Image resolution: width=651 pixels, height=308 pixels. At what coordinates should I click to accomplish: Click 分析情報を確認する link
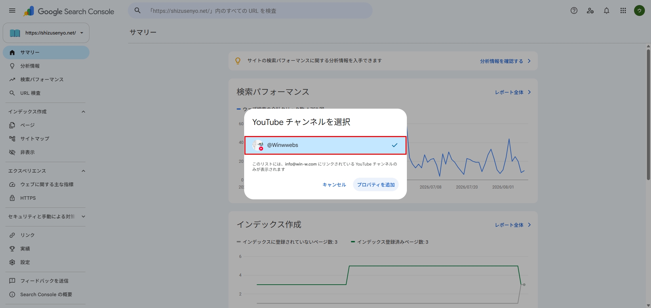[x=505, y=61]
